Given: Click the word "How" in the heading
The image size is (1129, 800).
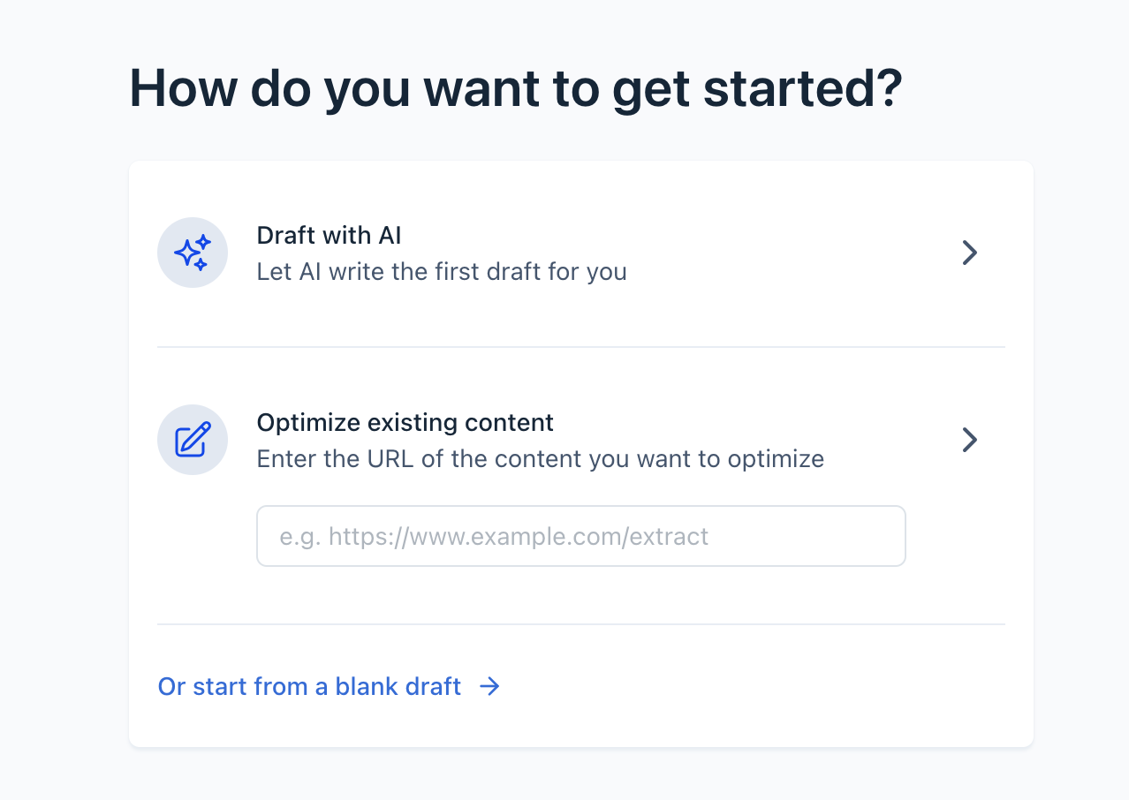Looking at the screenshot, I should pyautogui.click(x=183, y=88).
